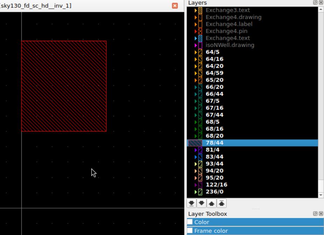Float the Layers panel with undock icon

click(x=316, y=3)
